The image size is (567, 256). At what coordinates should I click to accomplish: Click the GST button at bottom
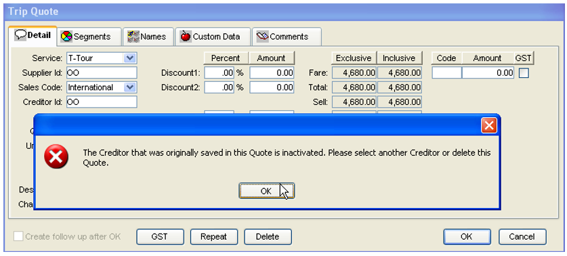[160, 237]
